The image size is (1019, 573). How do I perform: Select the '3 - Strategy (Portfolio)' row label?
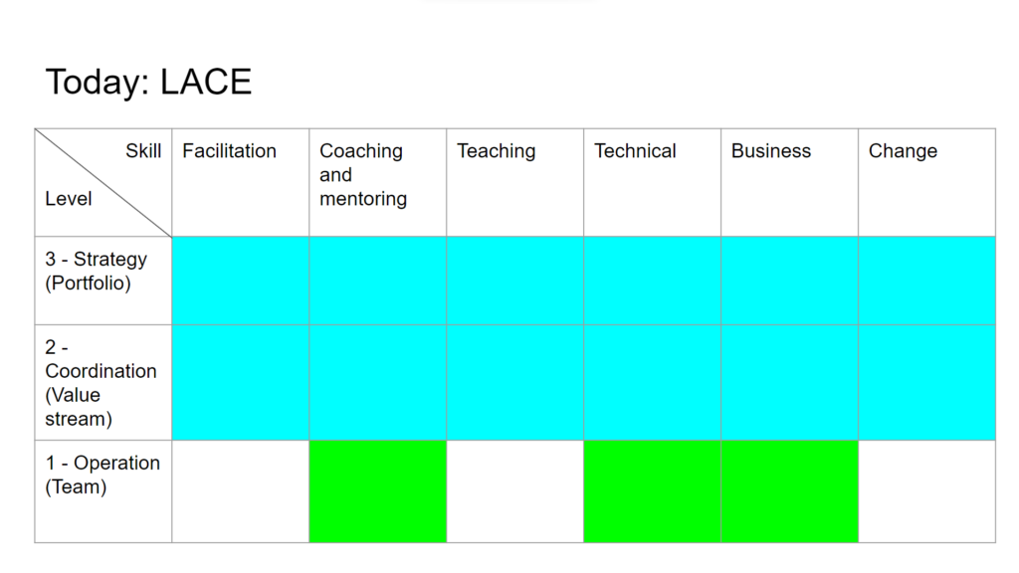[x=103, y=281]
